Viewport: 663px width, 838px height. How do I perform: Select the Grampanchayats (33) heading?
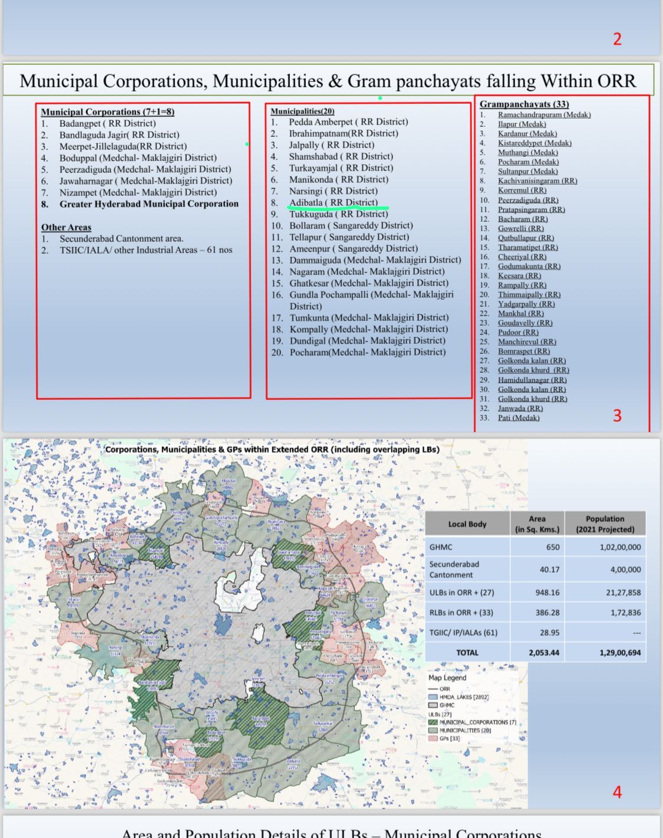[x=524, y=104]
